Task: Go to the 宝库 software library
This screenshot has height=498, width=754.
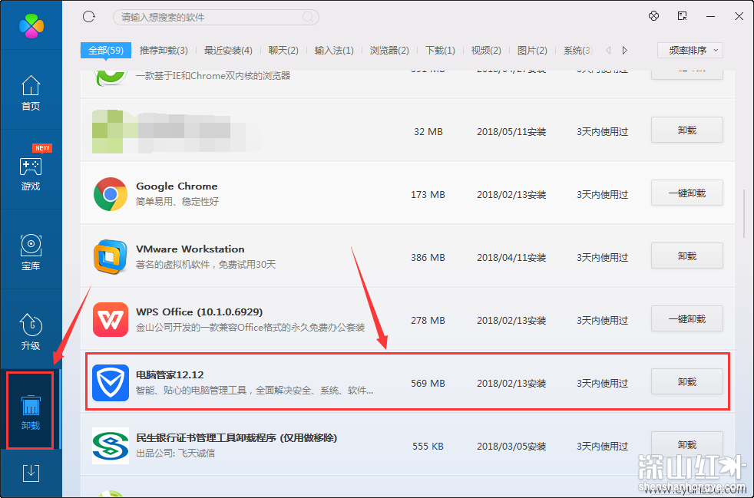Action: point(31,253)
